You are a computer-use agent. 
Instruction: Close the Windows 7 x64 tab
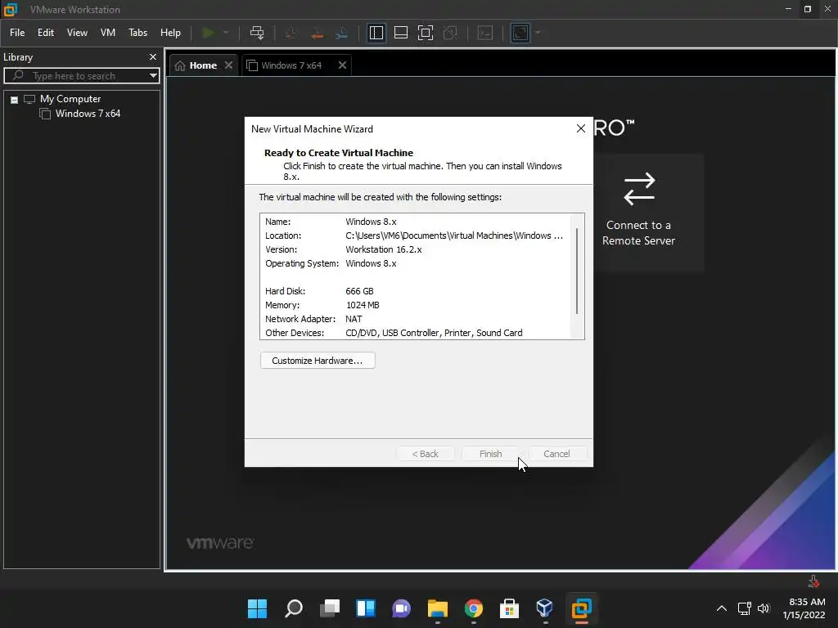[x=343, y=65]
